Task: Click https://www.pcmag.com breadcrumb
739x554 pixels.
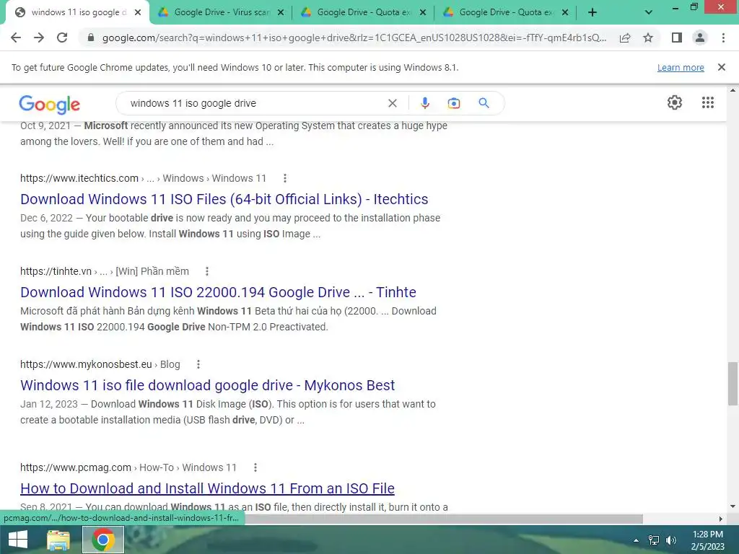Action: point(75,467)
